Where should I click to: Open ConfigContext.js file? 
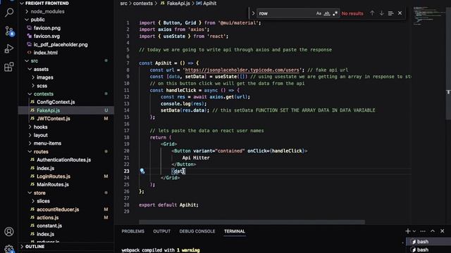coord(56,102)
